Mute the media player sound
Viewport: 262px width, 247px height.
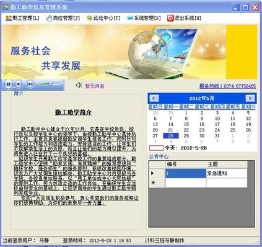(x=30, y=84)
